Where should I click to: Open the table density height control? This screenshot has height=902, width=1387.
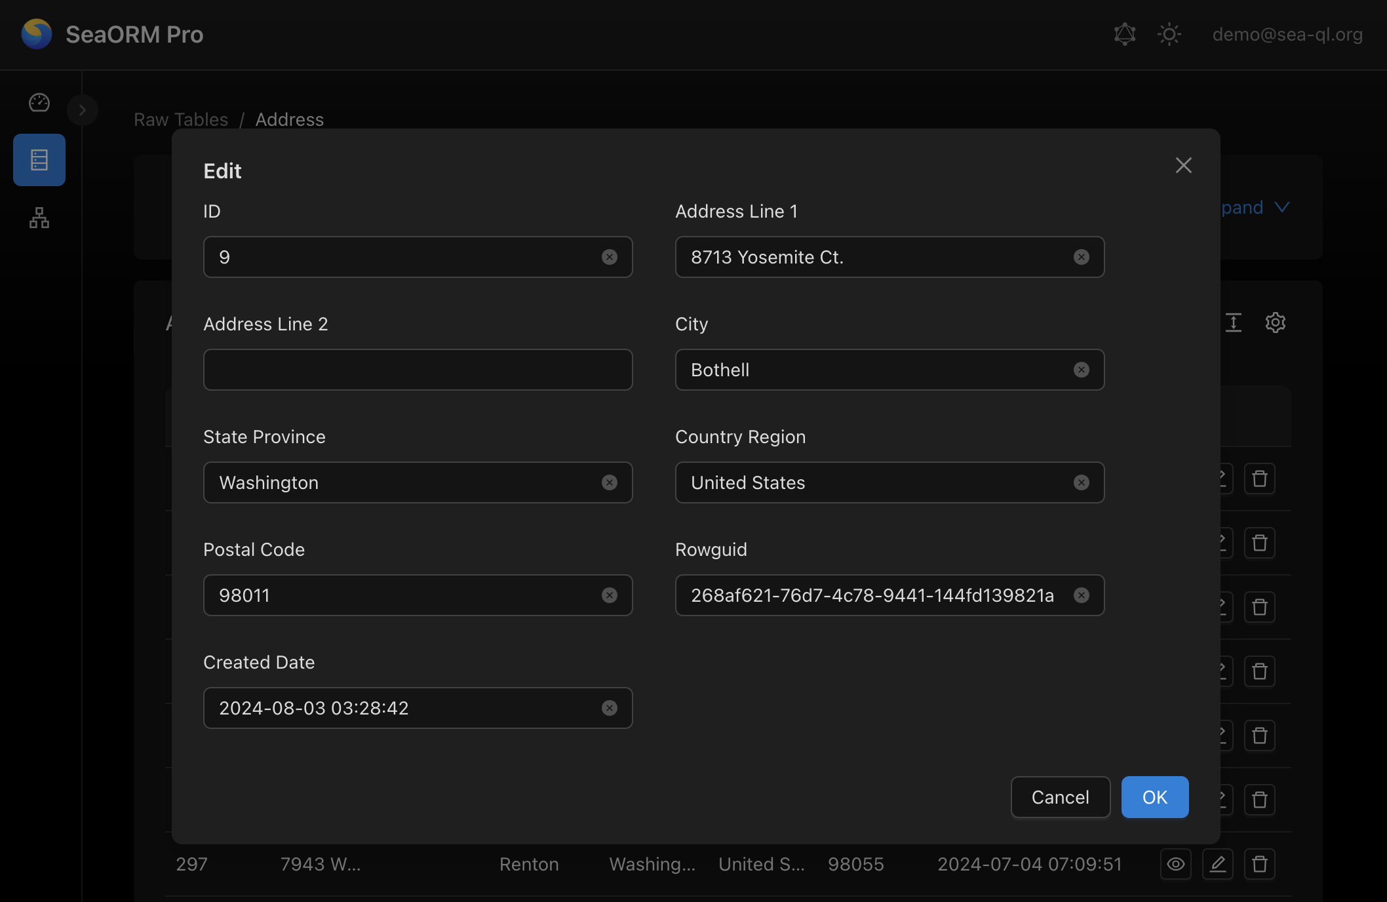click(1234, 323)
